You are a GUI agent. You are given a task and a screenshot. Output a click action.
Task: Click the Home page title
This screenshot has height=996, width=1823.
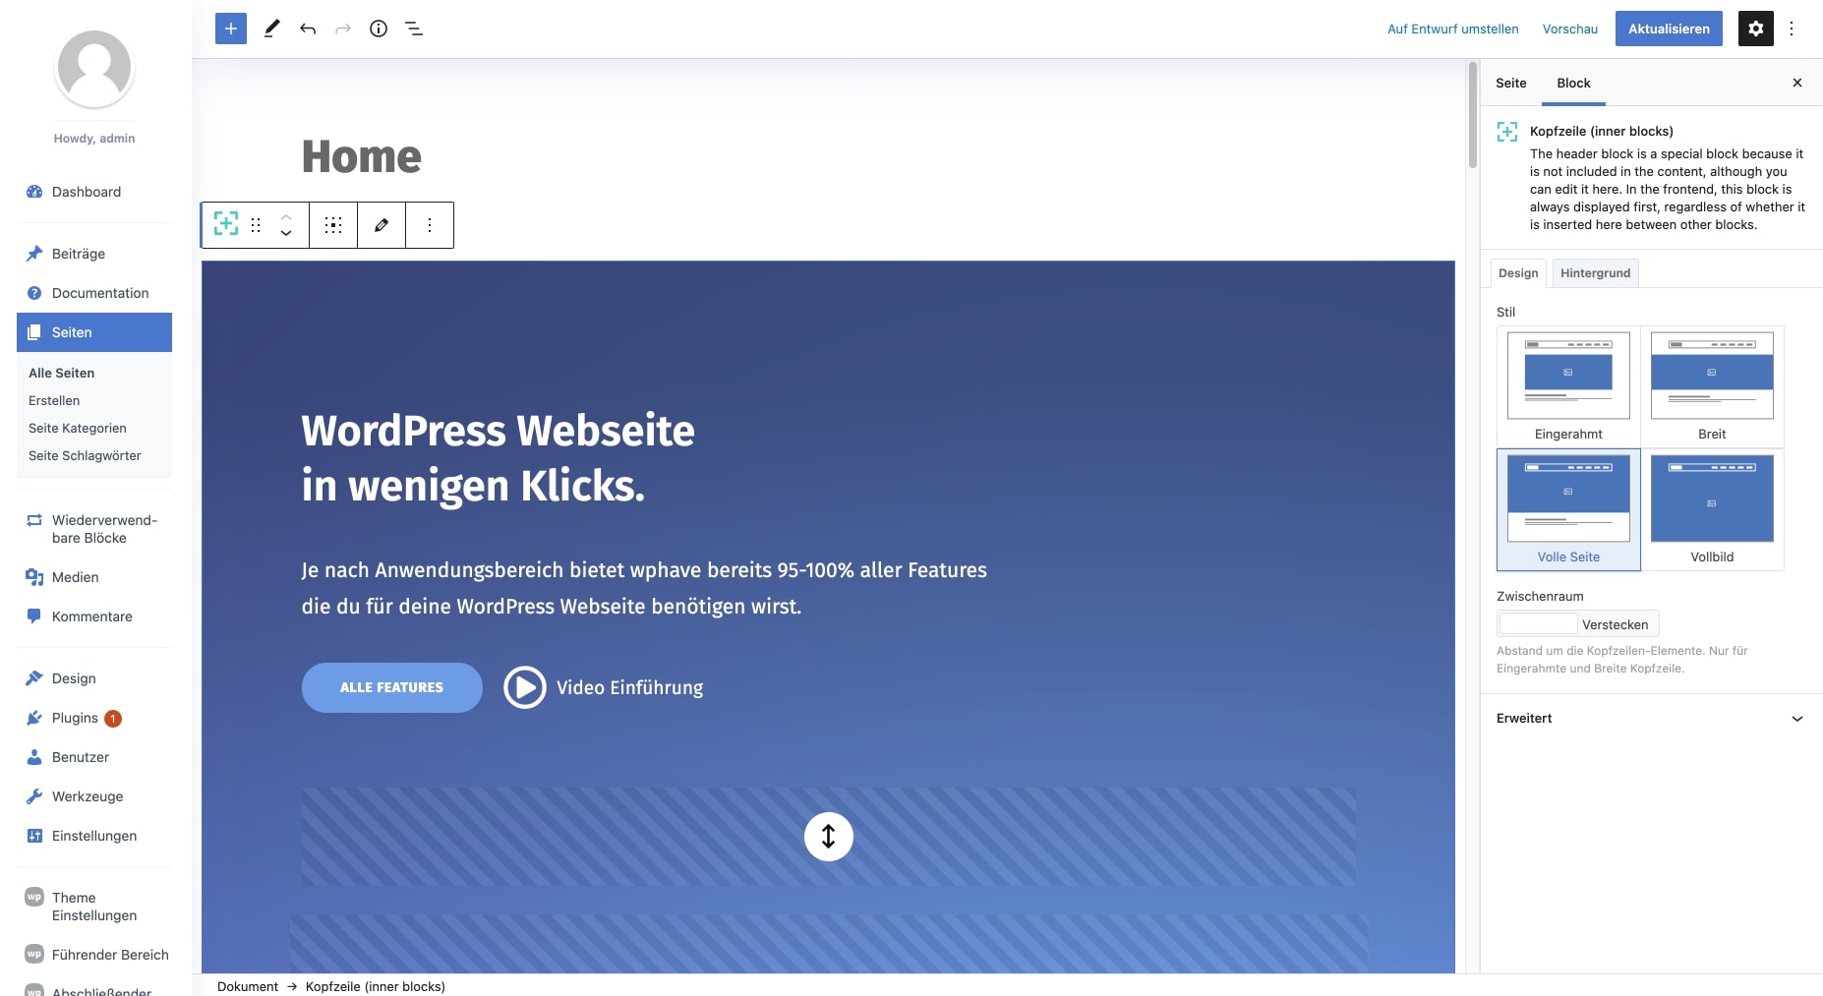pyautogui.click(x=362, y=156)
